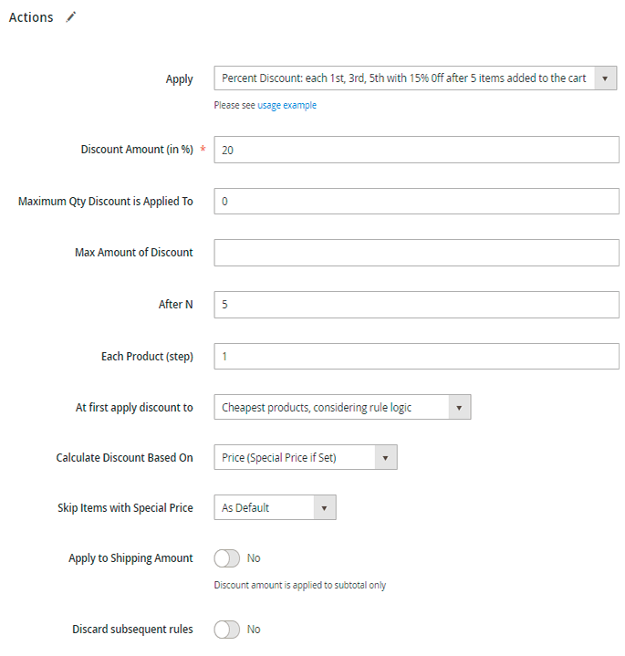625x656 pixels.
Task: Turn on the Discard subsequent rules switch
Action: pos(226,630)
